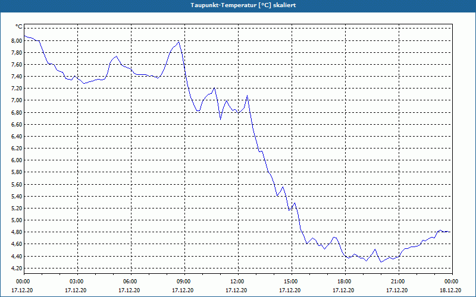Select the 5,00 y-axis value
476x297 pixels.
(17, 220)
